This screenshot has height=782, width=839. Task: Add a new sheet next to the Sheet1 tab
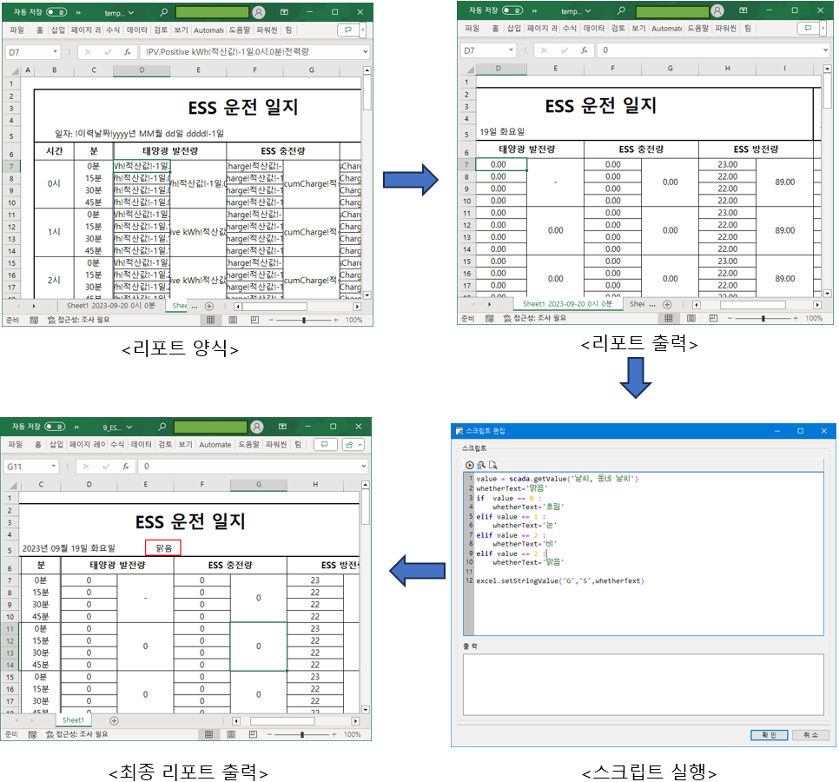click(114, 720)
